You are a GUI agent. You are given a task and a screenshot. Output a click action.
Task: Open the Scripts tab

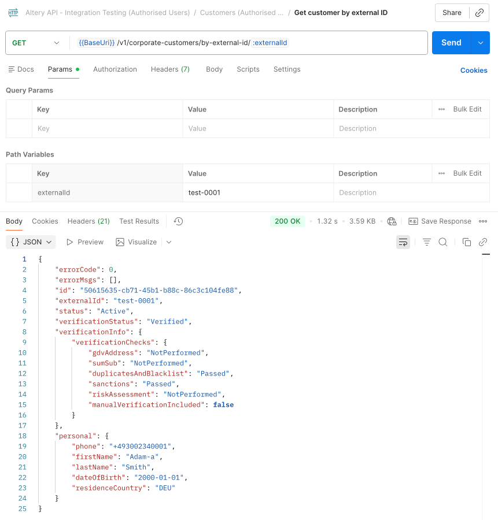click(248, 69)
